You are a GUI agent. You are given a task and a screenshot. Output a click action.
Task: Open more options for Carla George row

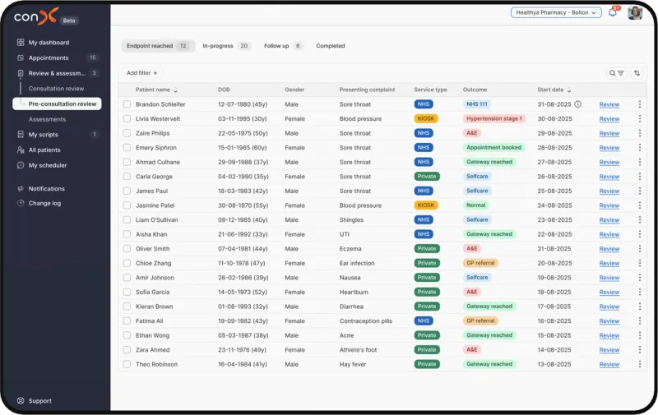pyautogui.click(x=640, y=177)
